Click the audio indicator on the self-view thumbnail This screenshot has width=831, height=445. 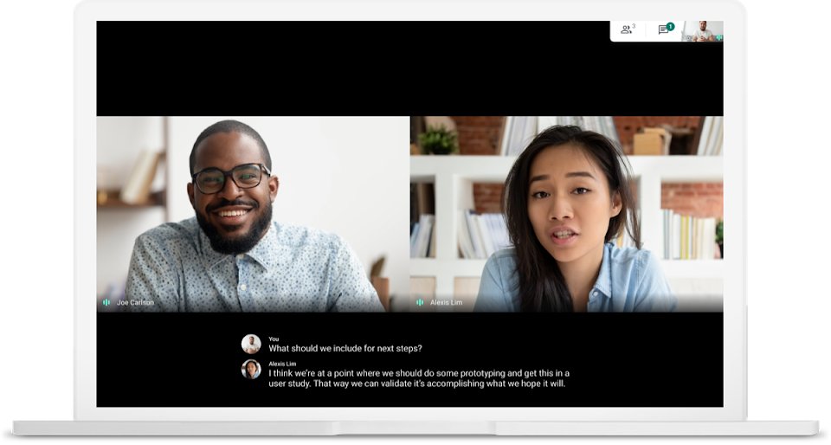(x=718, y=37)
